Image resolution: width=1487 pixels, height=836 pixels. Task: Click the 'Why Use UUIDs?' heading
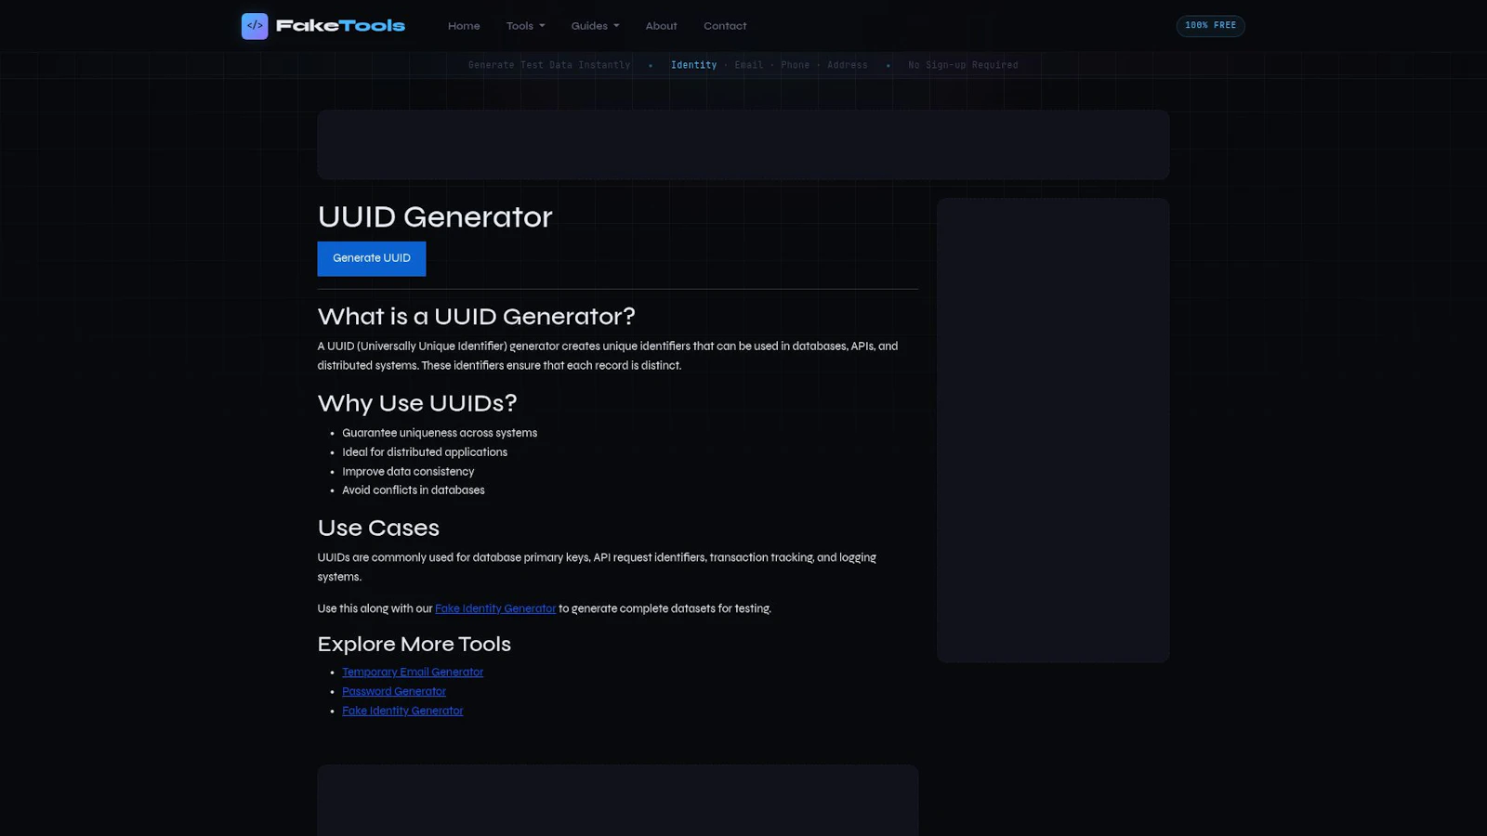point(417,403)
